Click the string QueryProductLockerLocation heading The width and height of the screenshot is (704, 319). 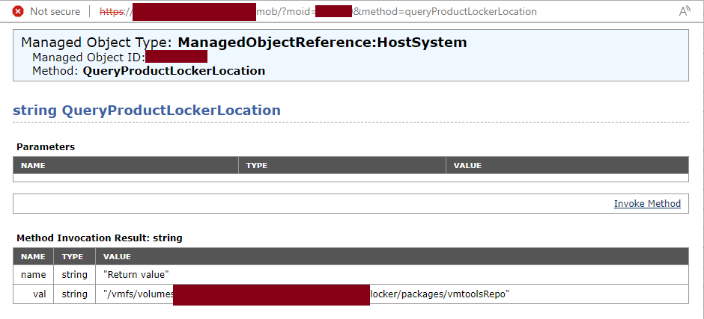(147, 111)
